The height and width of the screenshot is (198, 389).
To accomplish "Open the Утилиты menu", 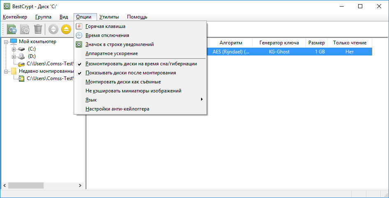I will (x=109, y=17).
